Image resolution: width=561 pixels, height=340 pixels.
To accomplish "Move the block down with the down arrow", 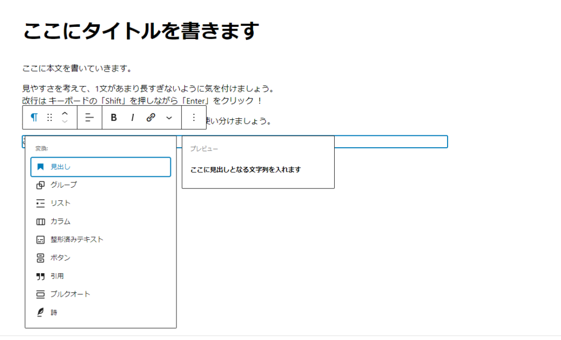I will coord(65,122).
